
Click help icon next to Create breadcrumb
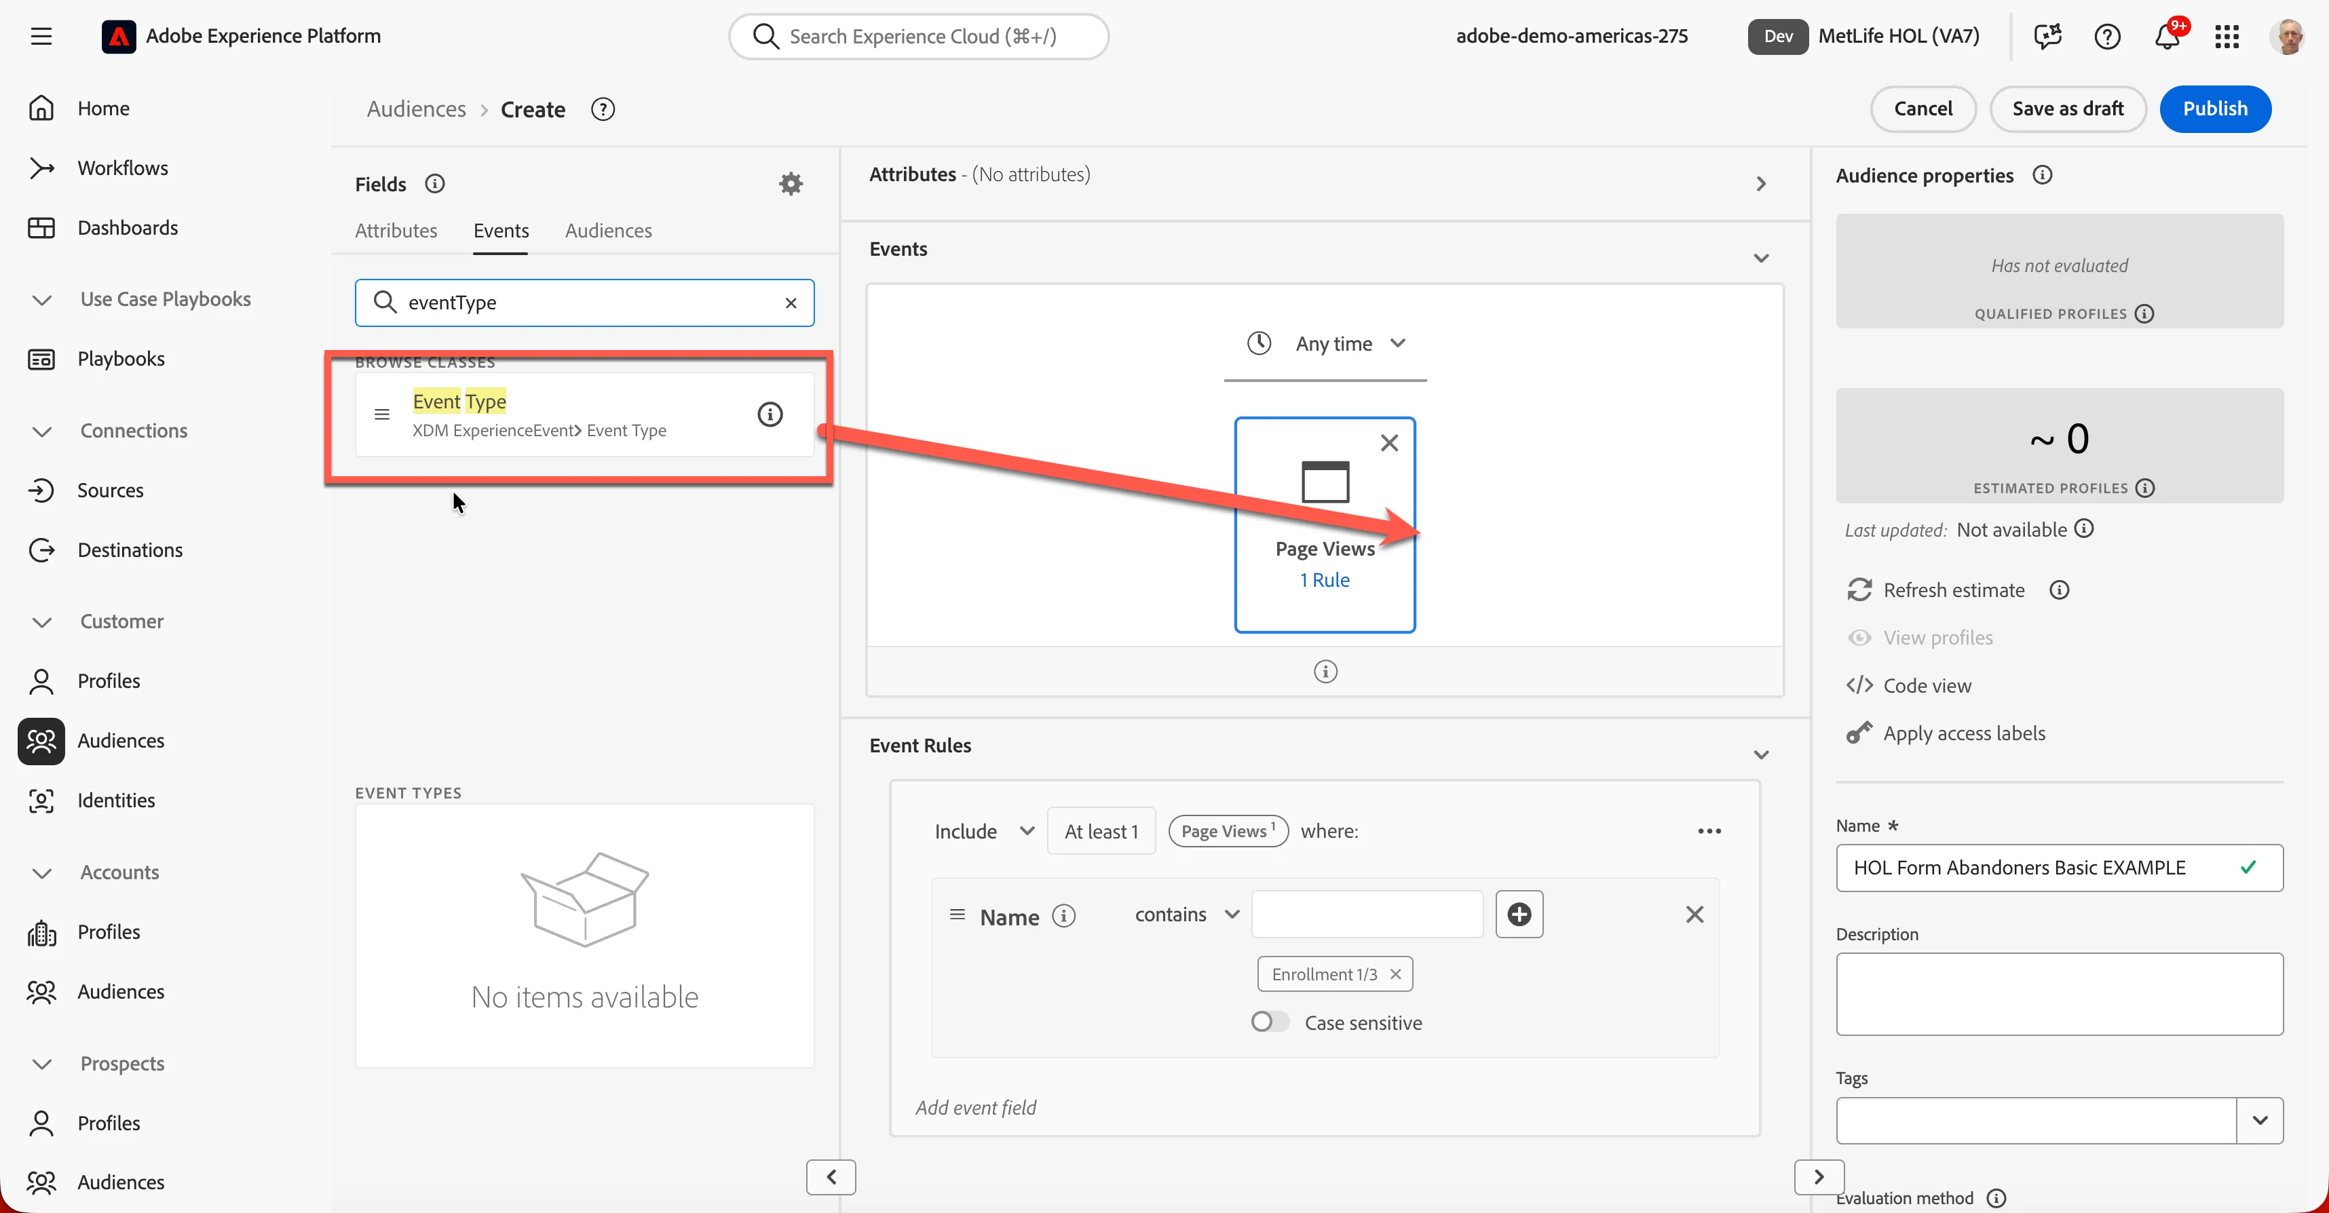(x=602, y=109)
